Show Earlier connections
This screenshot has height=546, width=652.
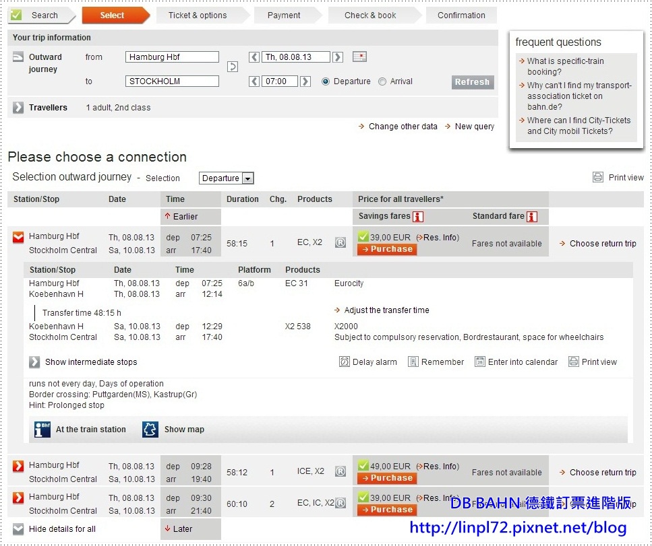pos(181,216)
